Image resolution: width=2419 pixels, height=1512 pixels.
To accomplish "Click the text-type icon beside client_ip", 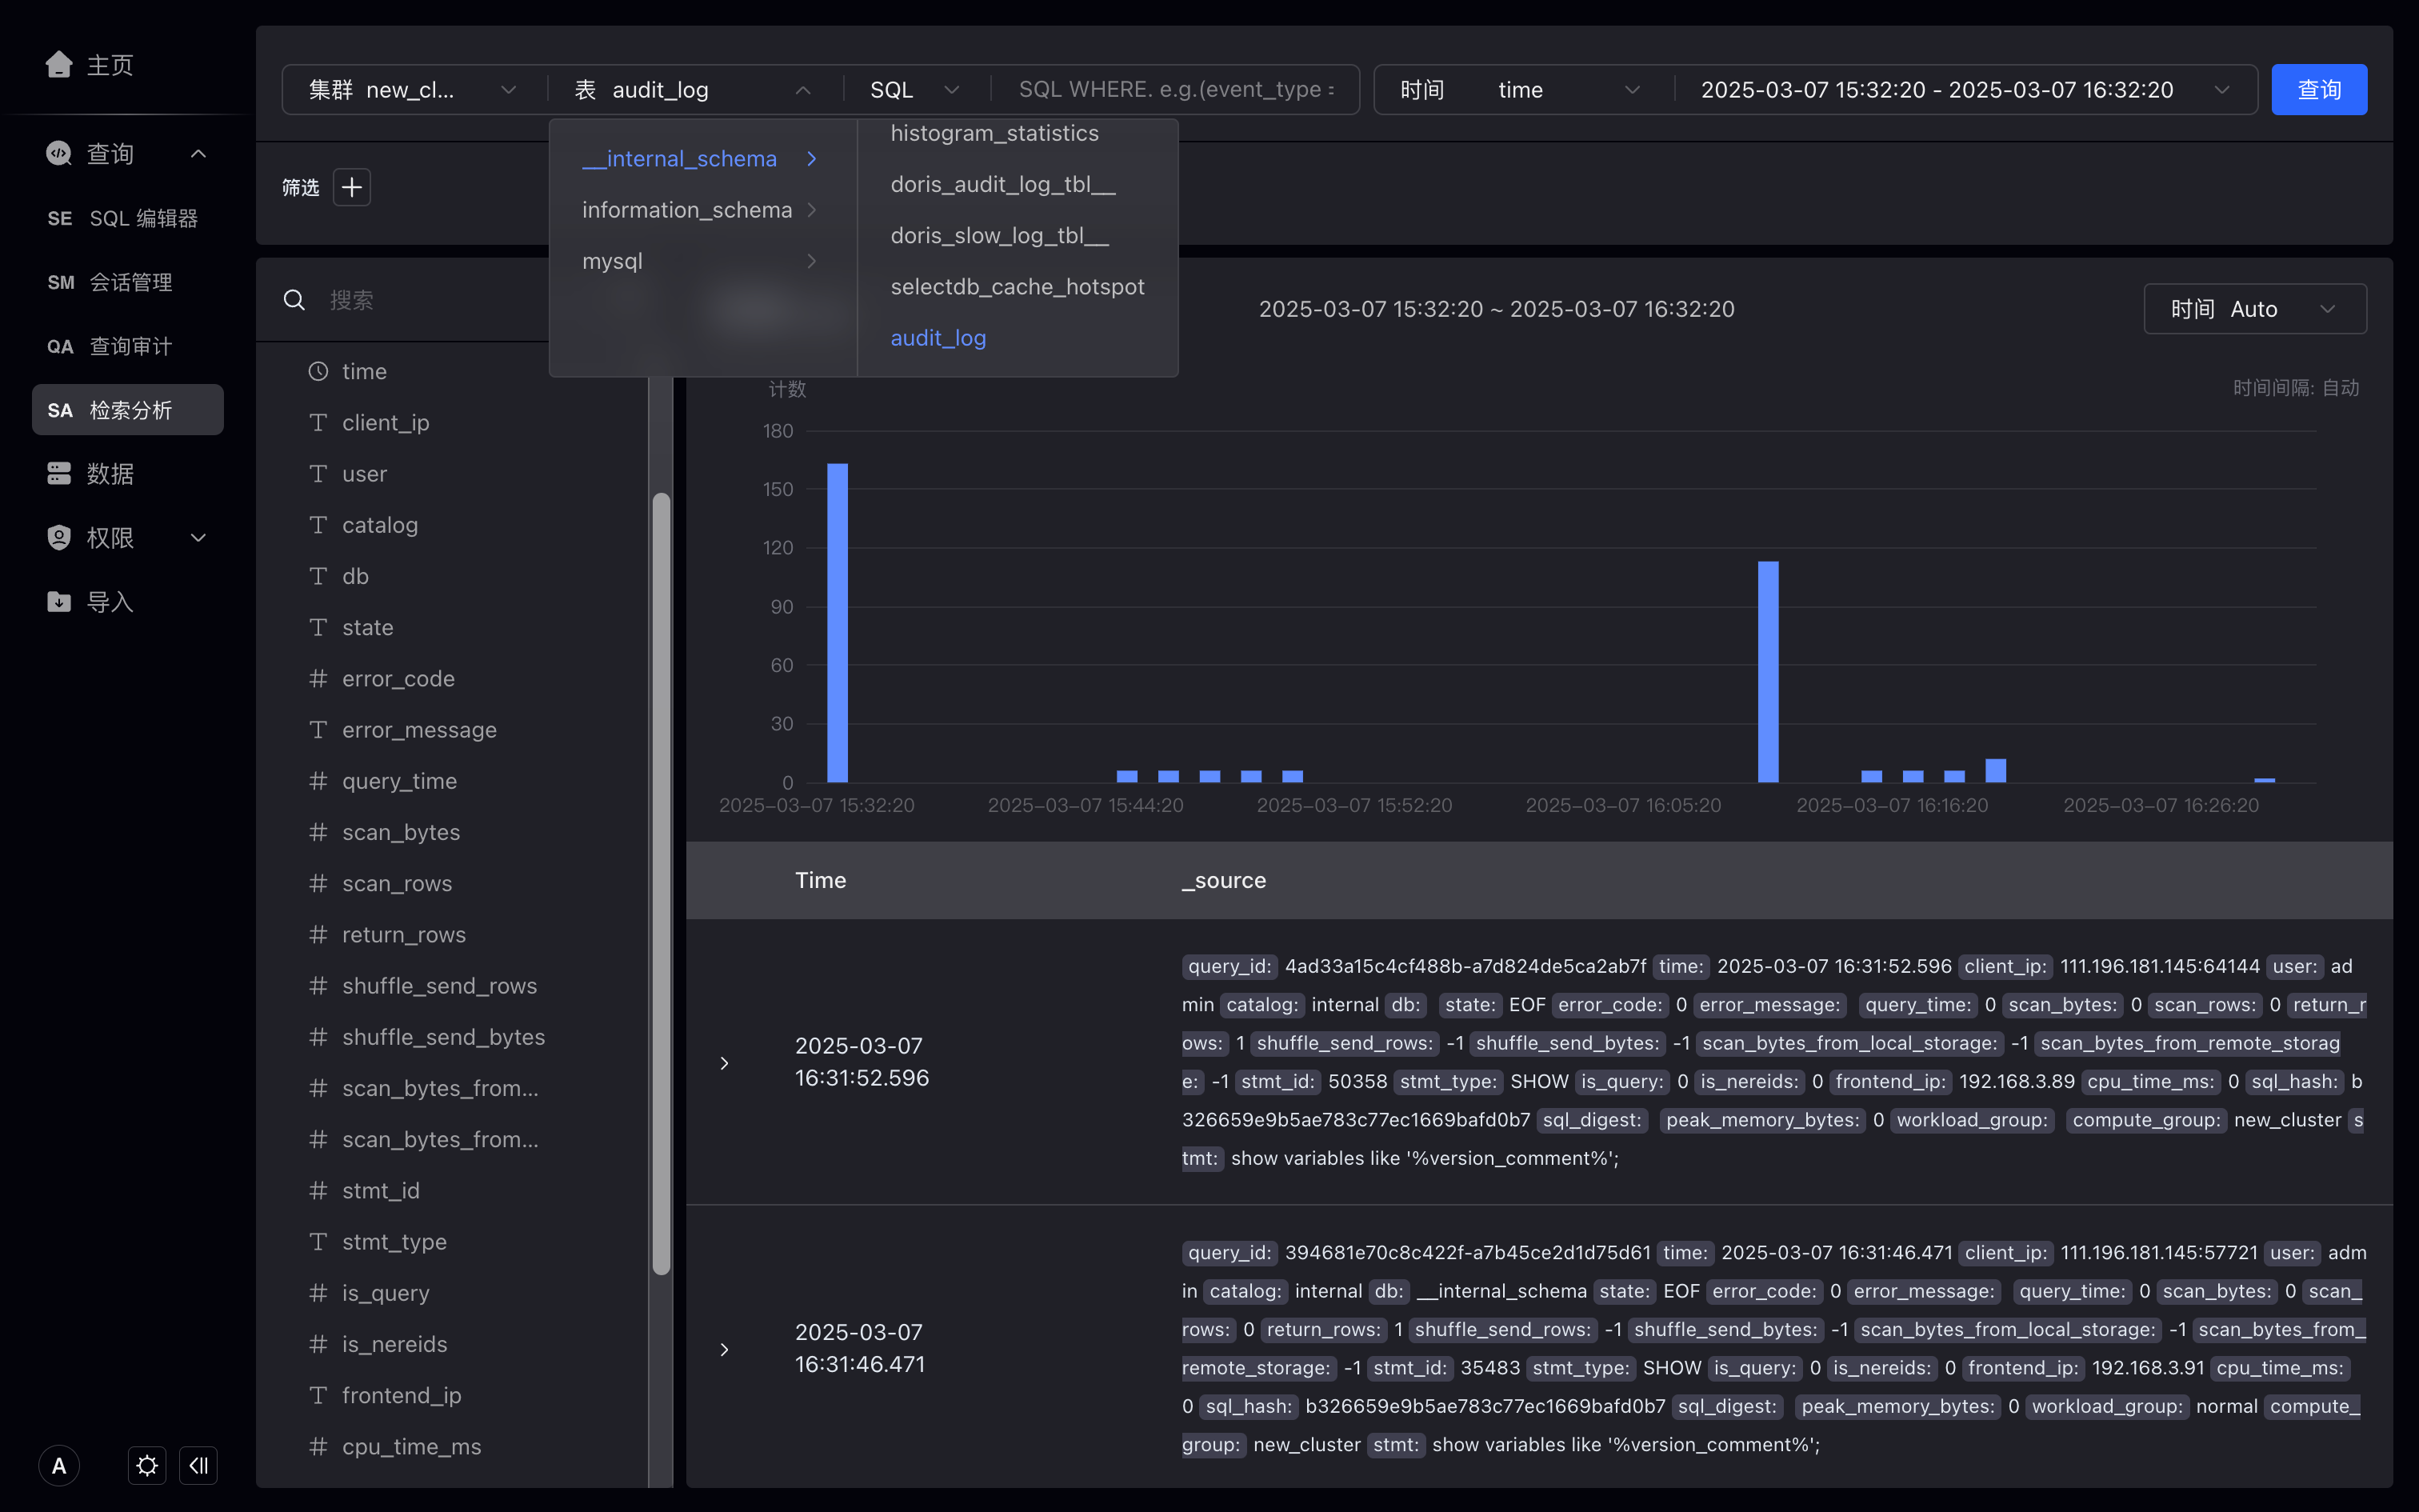I will point(318,422).
